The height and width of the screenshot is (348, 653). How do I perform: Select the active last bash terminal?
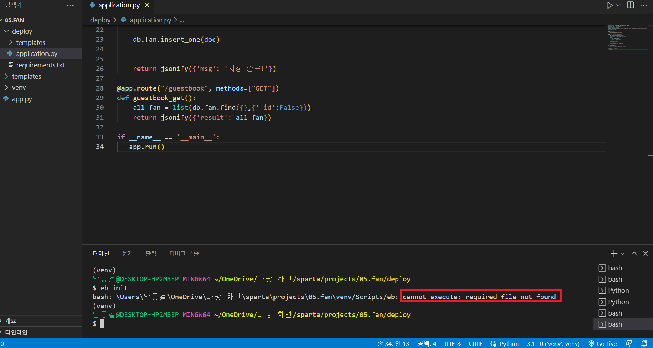623,324
